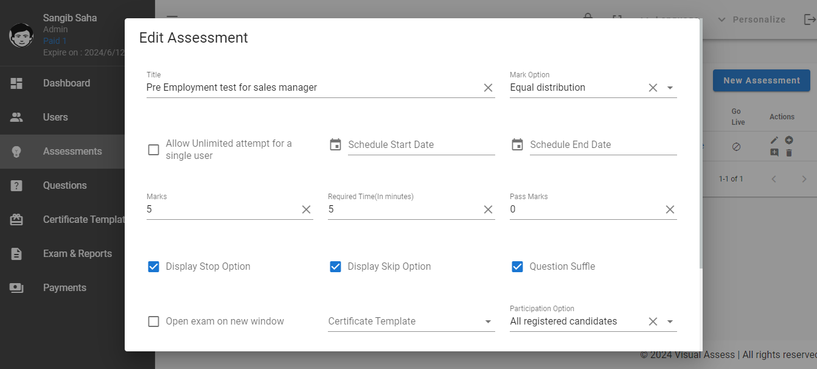Viewport: 817px width, 369px height.
Task: Open the Mark Option dropdown
Action: pyautogui.click(x=670, y=88)
